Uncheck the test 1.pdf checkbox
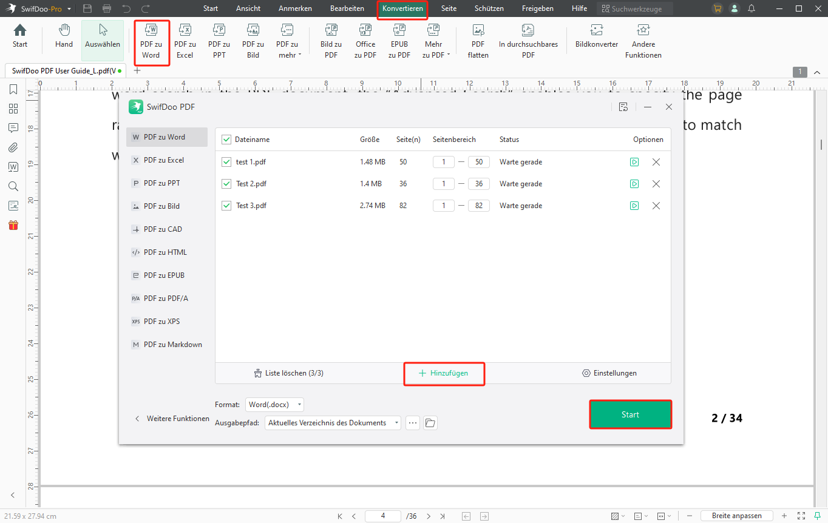Viewport: 828px width, 523px height. pos(226,162)
